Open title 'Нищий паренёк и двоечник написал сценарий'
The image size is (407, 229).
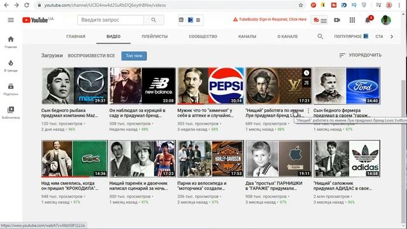tap(139, 186)
